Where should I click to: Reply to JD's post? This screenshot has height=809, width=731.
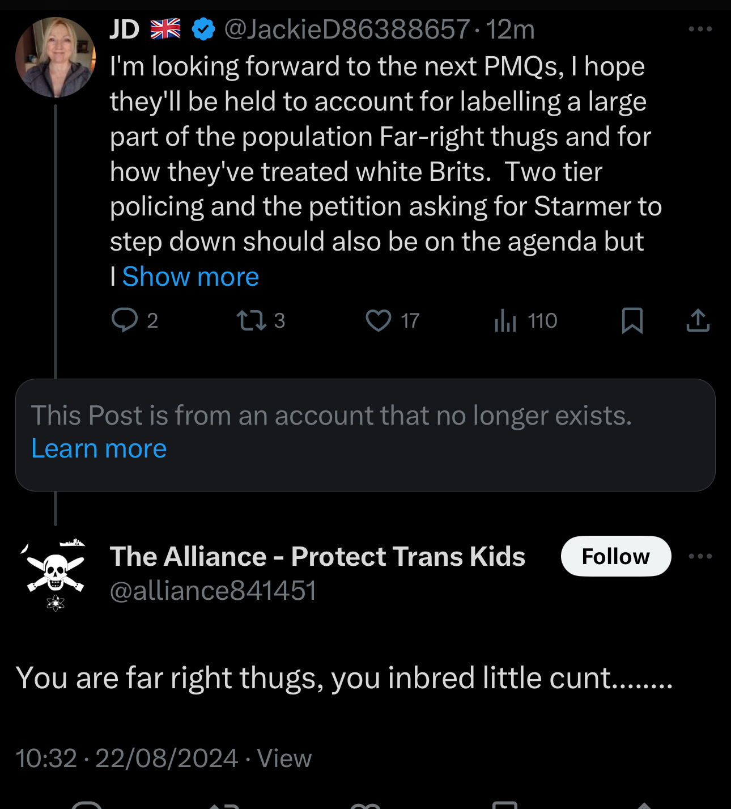pyautogui.click(x=125, y=320)
